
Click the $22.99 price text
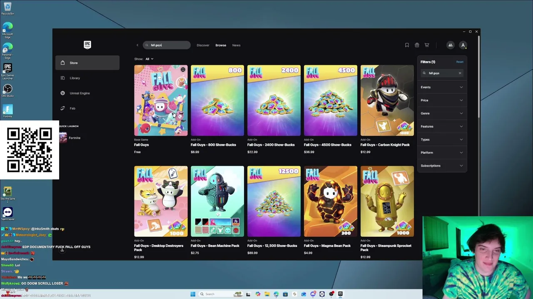252,152
